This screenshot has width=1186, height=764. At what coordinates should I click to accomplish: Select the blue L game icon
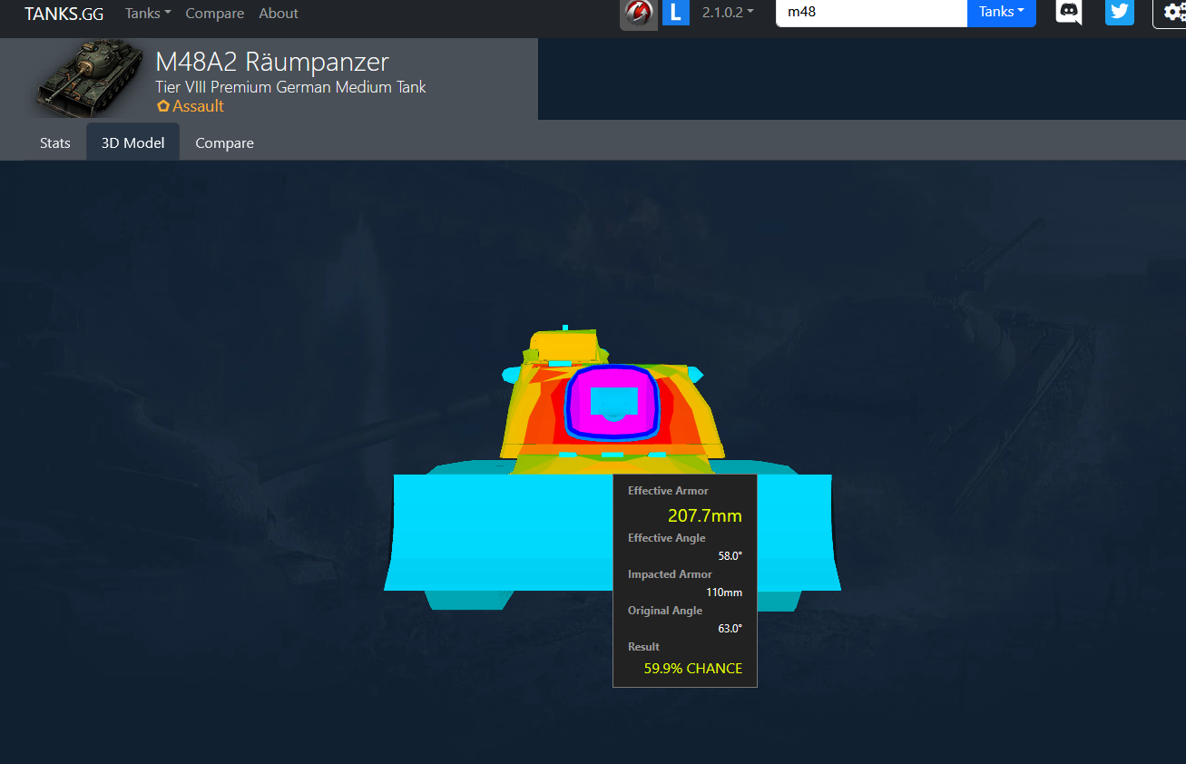[676, 13]
